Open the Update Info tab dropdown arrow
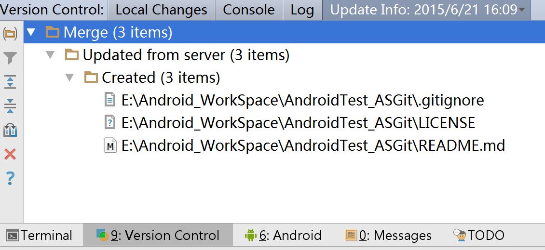545x250 pixels. pos(522,10)
